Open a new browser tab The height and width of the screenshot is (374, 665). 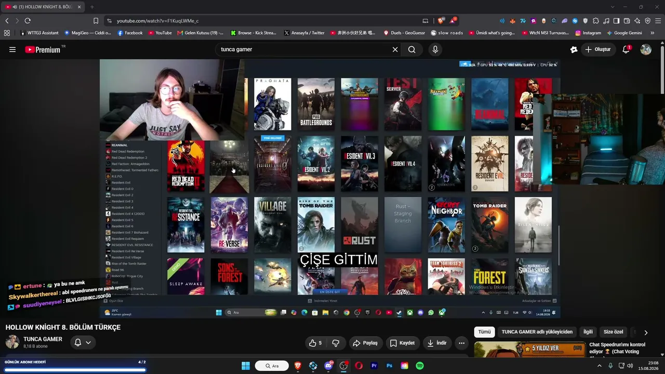point(92,7)
